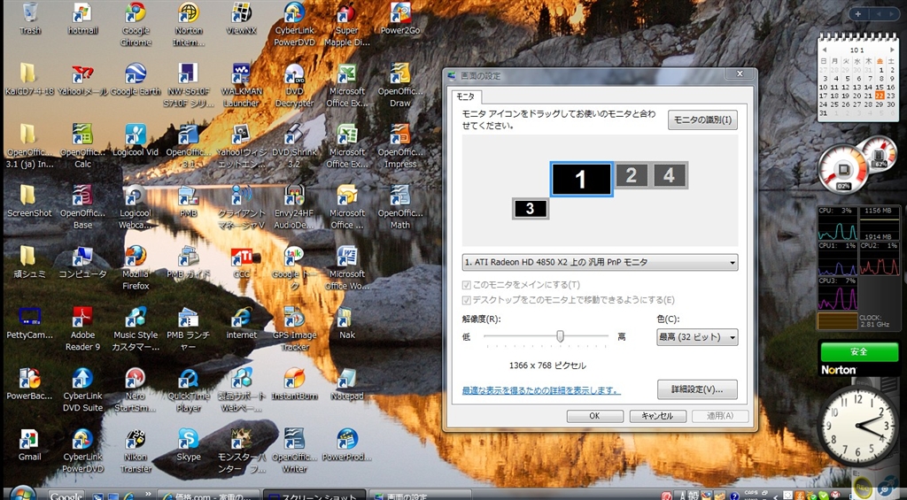The image size is (907, 500).
Task: Select the Adobe Reader 9 icon
Action: click(82, 328)
